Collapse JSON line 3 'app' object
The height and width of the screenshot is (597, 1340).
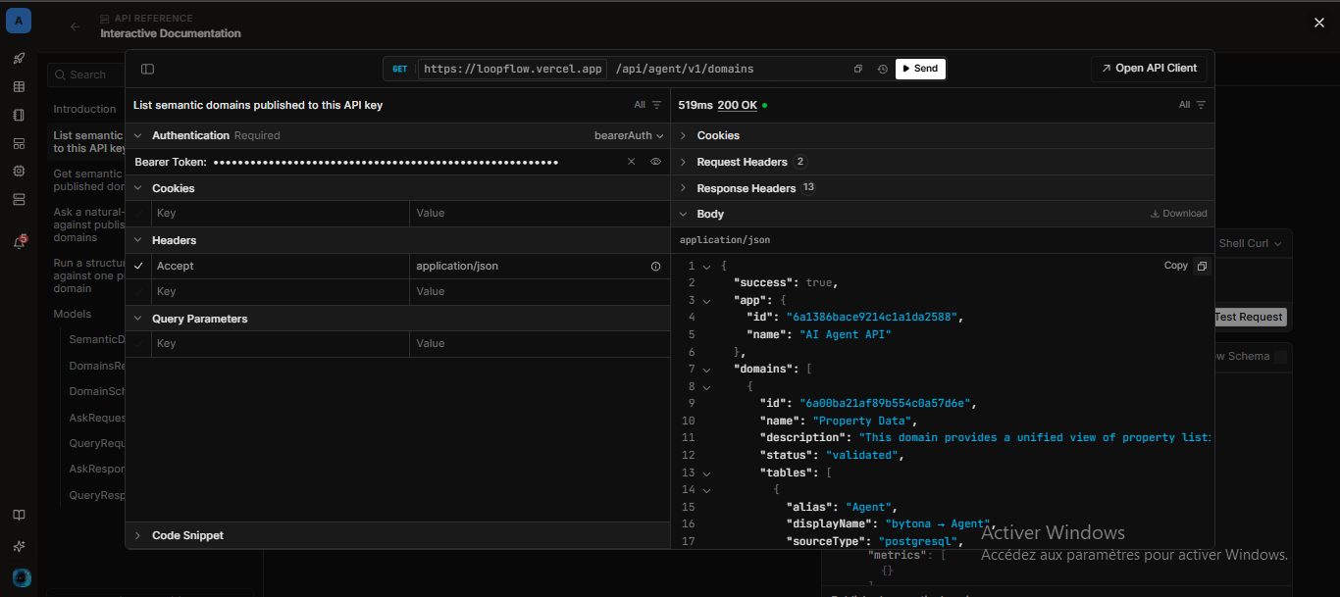pos(706,300)
